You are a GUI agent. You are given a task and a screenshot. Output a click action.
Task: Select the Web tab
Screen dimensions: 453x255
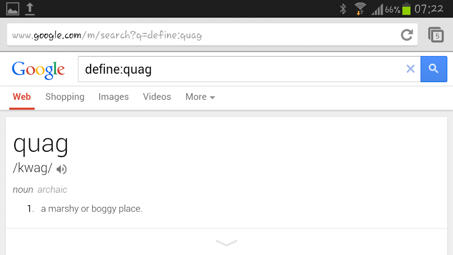point(22,97)
